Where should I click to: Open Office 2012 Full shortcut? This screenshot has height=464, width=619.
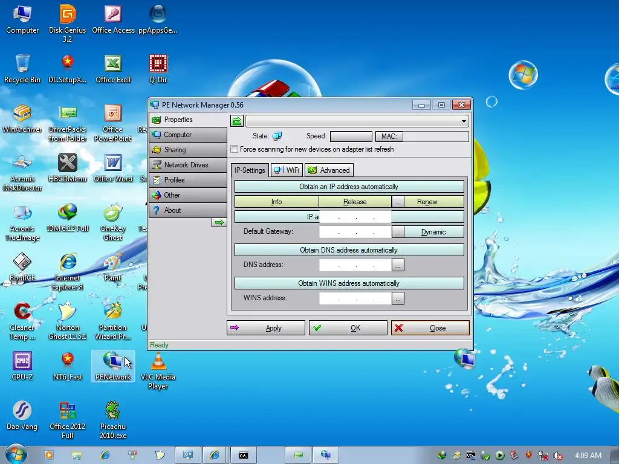[68, 420]
